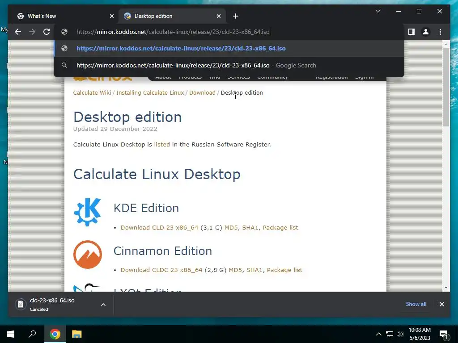458x343 pixels.
Task: Open the Cinnamon Edition SHA1 link
Action: 254,270
